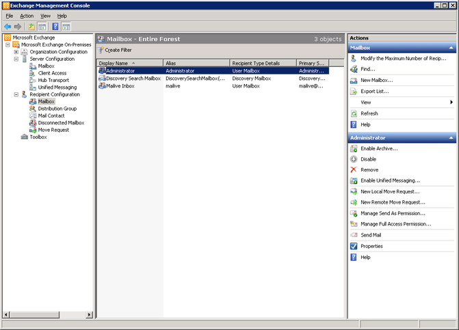This screenshot has width=459, height=330.
Task: Click the 'mailive' alias cell
Action: (x=173, y=86)
